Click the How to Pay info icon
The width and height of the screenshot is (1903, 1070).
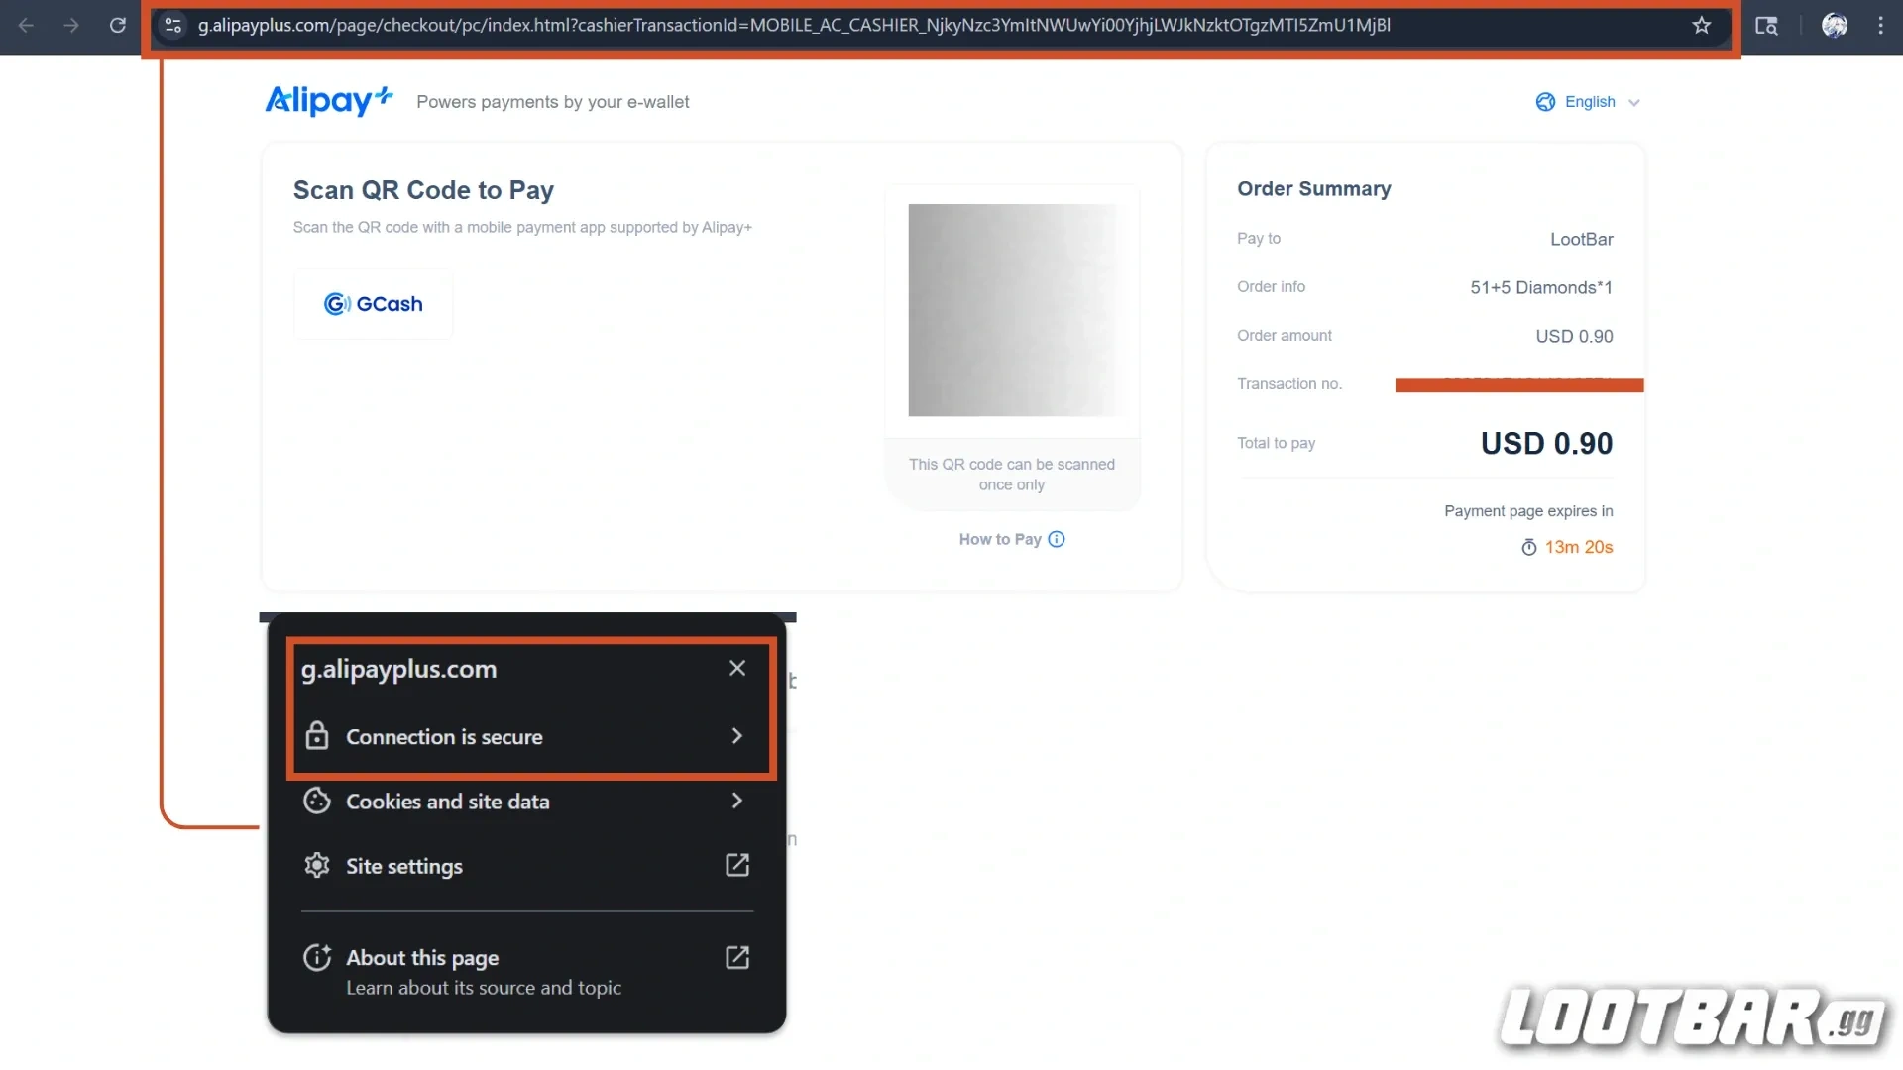1057,539
